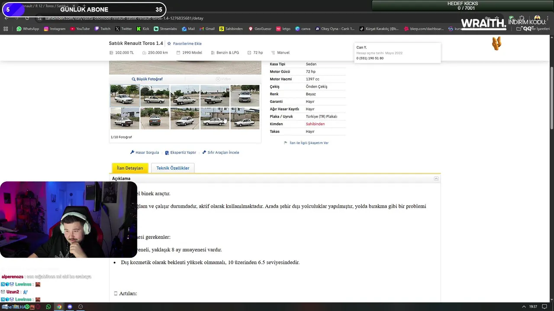This screenshot has width=554, height=311.
Task: Open the Twitch bookmark
Action: click(x=102, y=29)
